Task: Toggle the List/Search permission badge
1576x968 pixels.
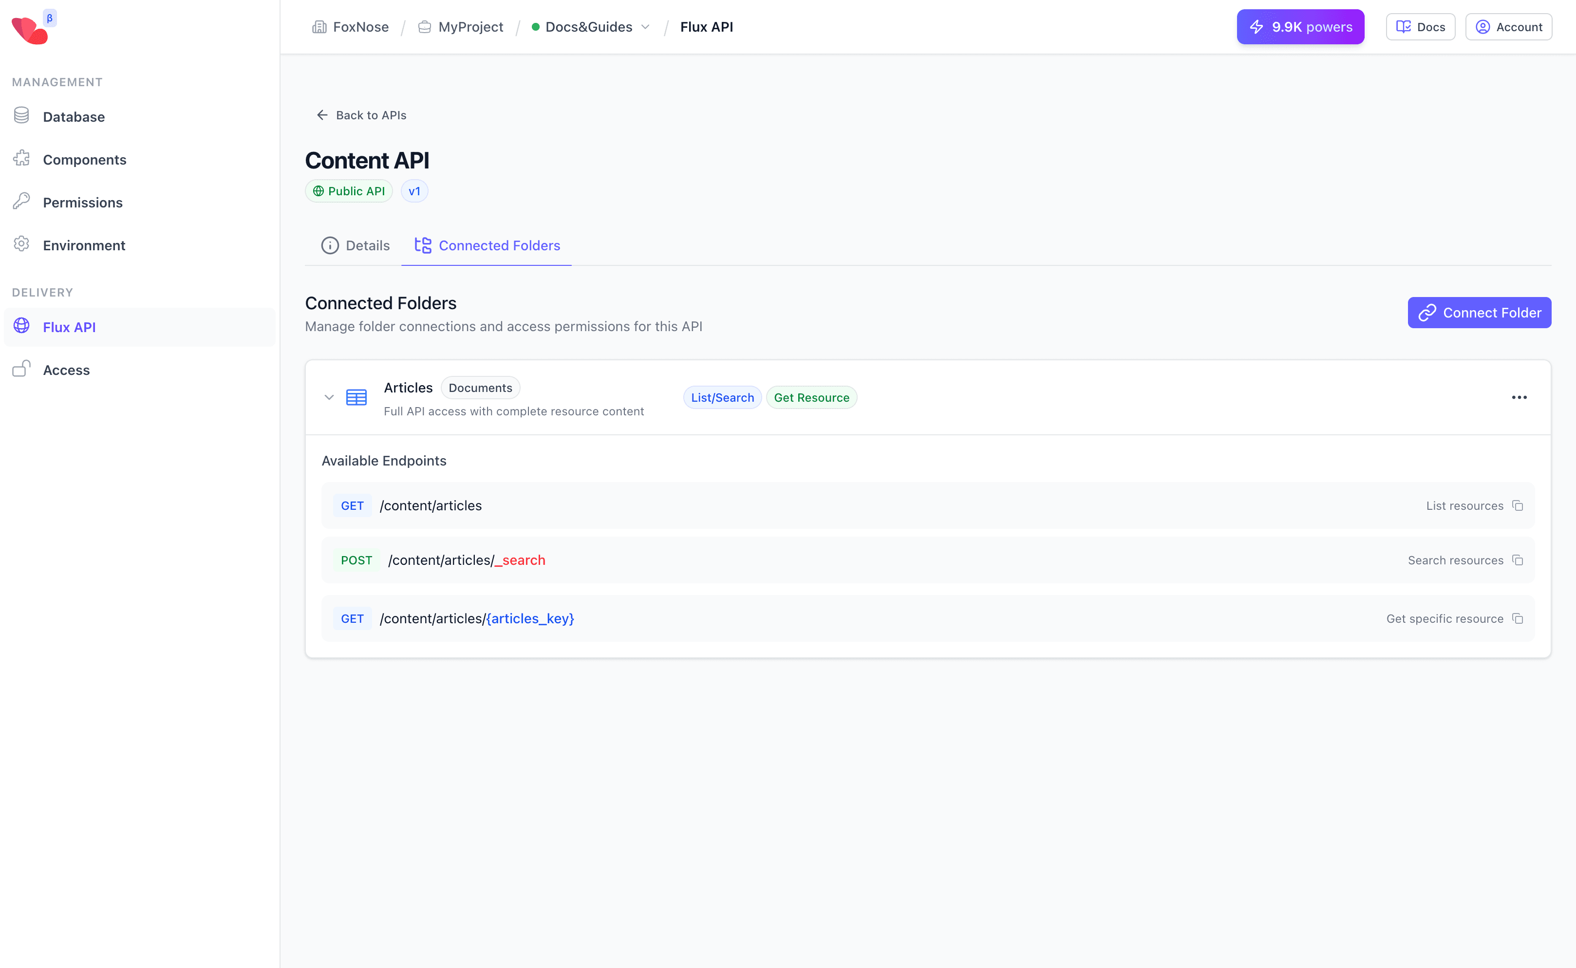Action: [722, 397]
